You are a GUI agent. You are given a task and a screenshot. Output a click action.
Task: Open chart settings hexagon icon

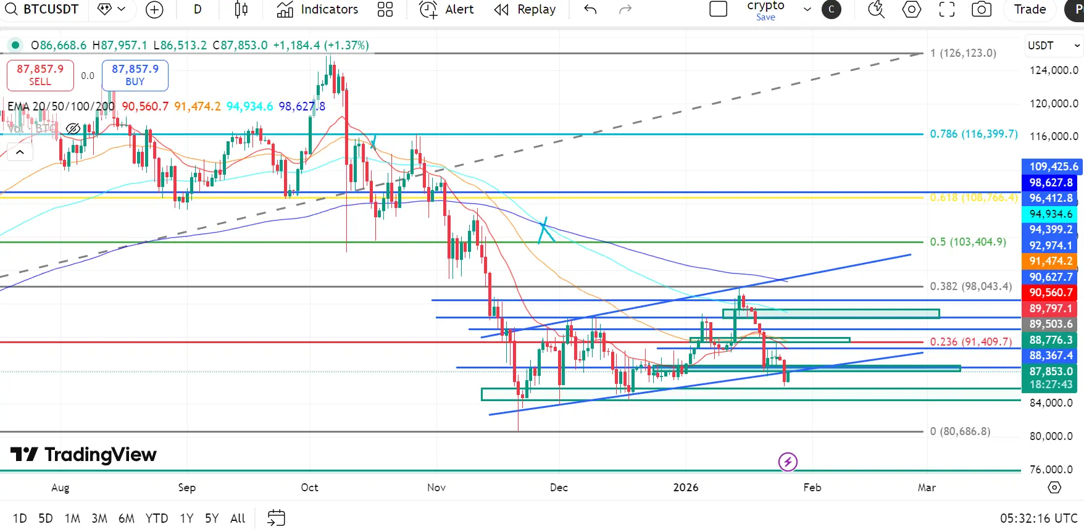pyautogui.click(x=912, y=9)
